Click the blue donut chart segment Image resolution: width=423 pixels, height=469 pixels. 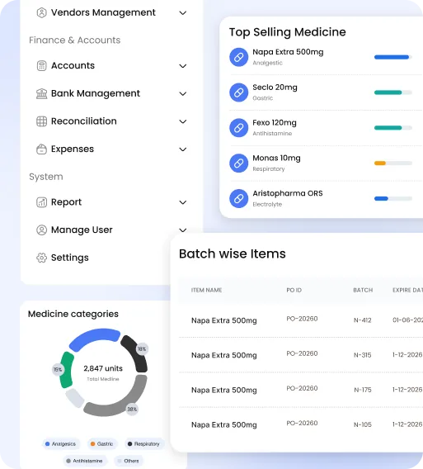pyautogui.click(x=94, y=338)
